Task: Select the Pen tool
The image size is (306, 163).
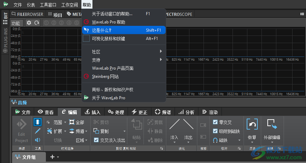Action: point(38,131)
